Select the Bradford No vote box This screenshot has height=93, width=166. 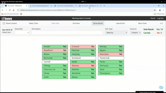(x=55, y=50)
